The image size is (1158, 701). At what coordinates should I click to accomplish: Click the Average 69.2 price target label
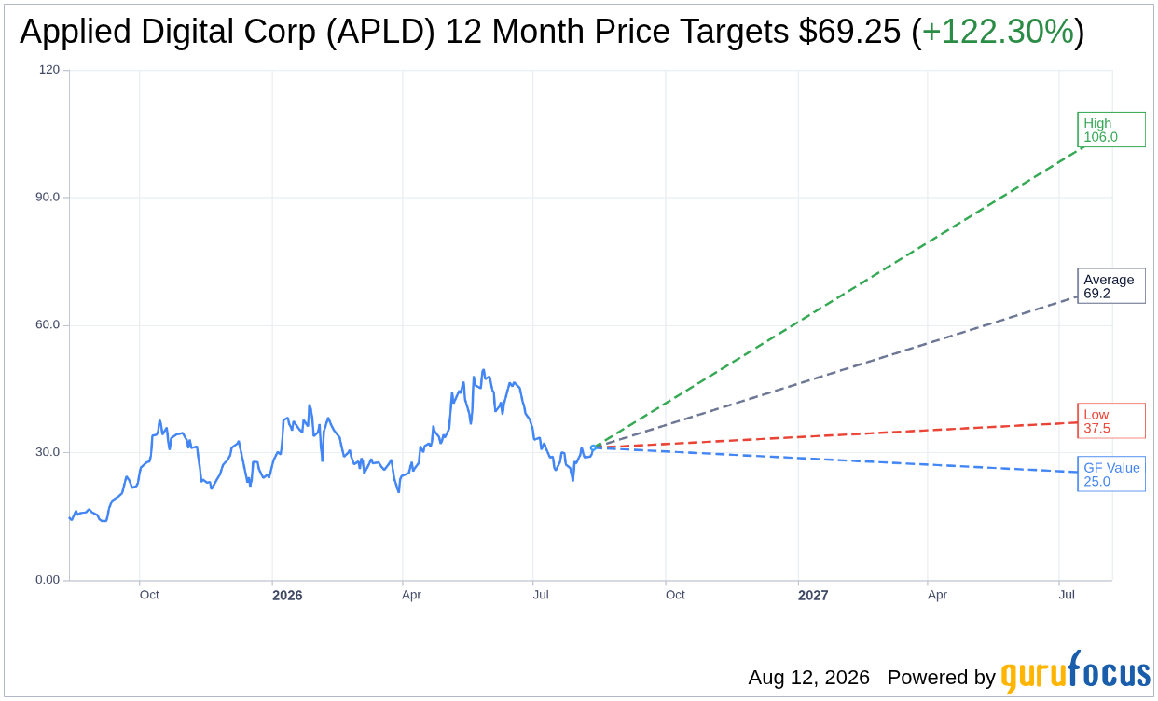tap(1111, 286)
